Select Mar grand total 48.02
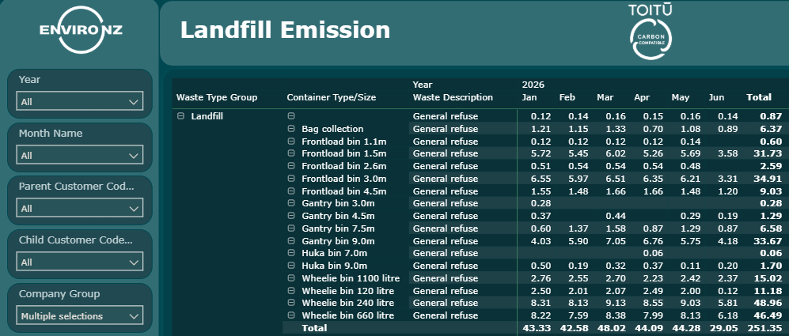The width and height of the screenshot is (789, 336). (x=613, y=328)
